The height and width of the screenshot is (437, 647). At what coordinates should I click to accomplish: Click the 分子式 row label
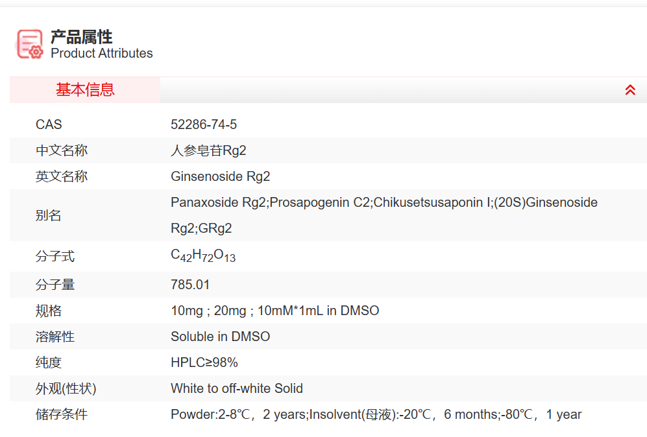coord(55,257)
